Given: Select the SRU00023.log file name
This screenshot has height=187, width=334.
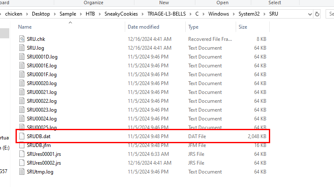Looking at the screenshot, I should 42,110.
